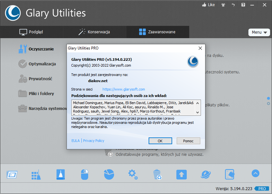The width and height of the screenshot is (272, 194).
Task: Click the undo restore arrow icon
Action: [x=233, y=5]
